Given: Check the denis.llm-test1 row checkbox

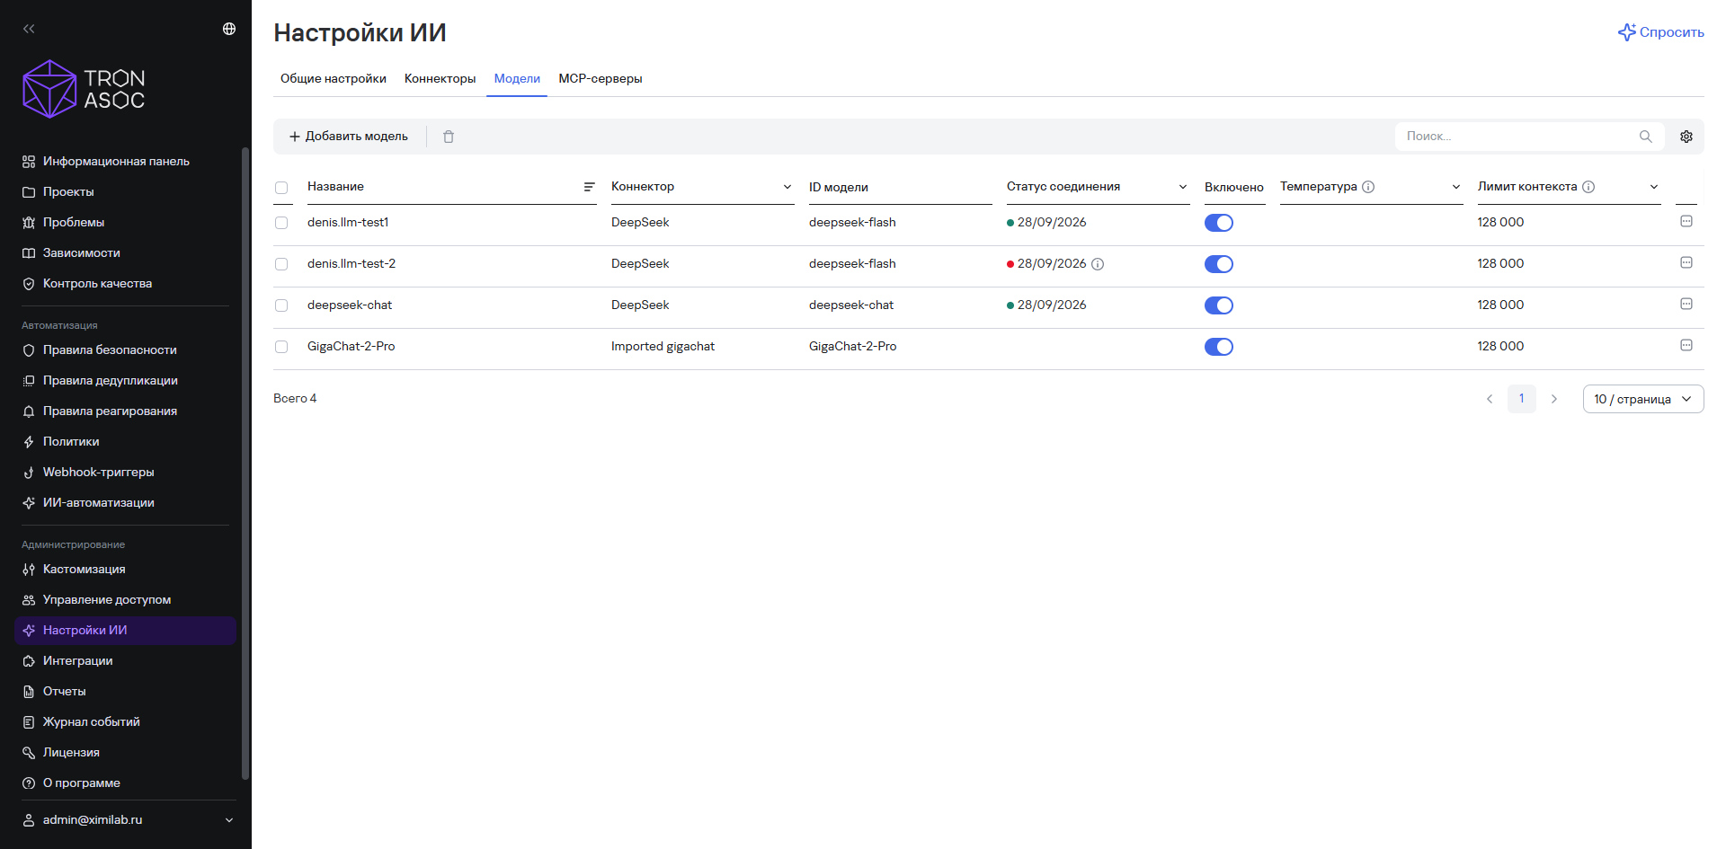Looking at the screenshot, I should 281,223.
